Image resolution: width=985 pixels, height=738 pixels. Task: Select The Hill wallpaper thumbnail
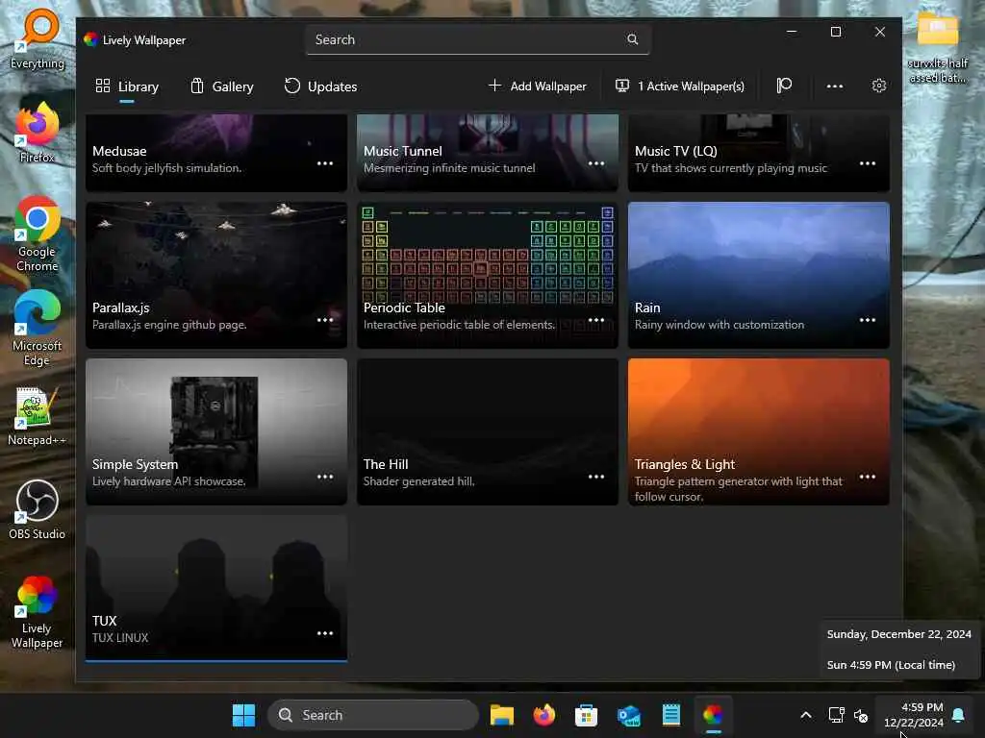pyautogui.click(x=488, y=431)
